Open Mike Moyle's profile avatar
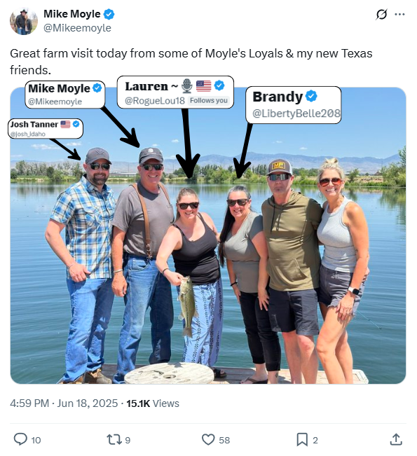This screenshot has width=417, height=456. 24,21
